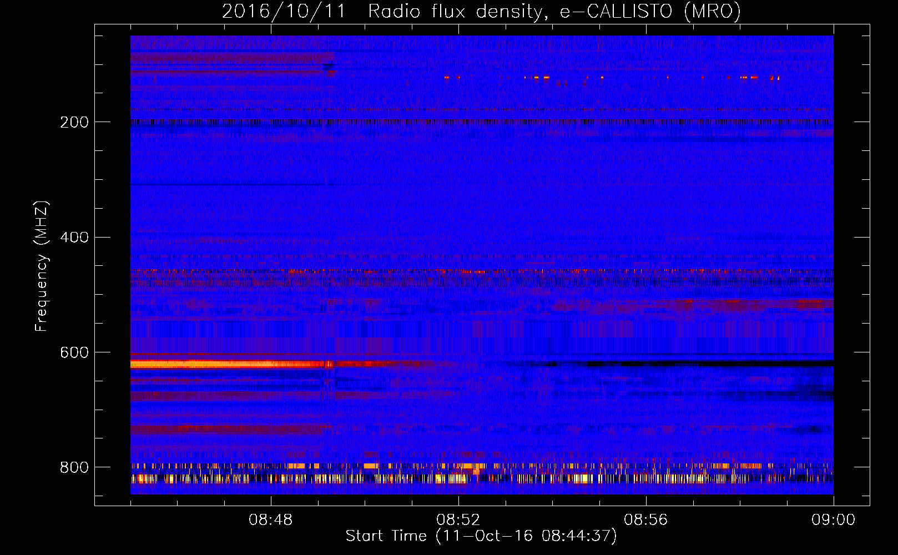Click the x-axis time label "08:56"
The height and width of the screenshot is (555, 898).
point(646,520)
